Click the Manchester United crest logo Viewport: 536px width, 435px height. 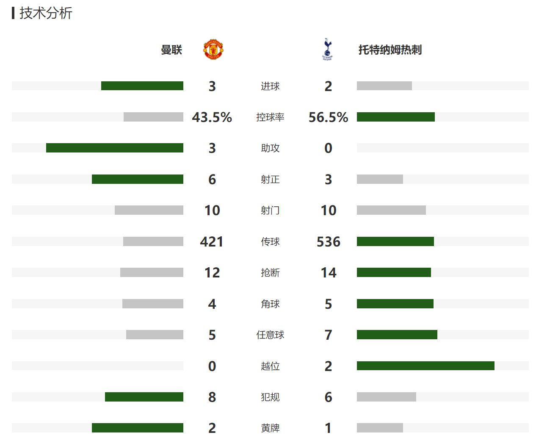pos(213,50)
